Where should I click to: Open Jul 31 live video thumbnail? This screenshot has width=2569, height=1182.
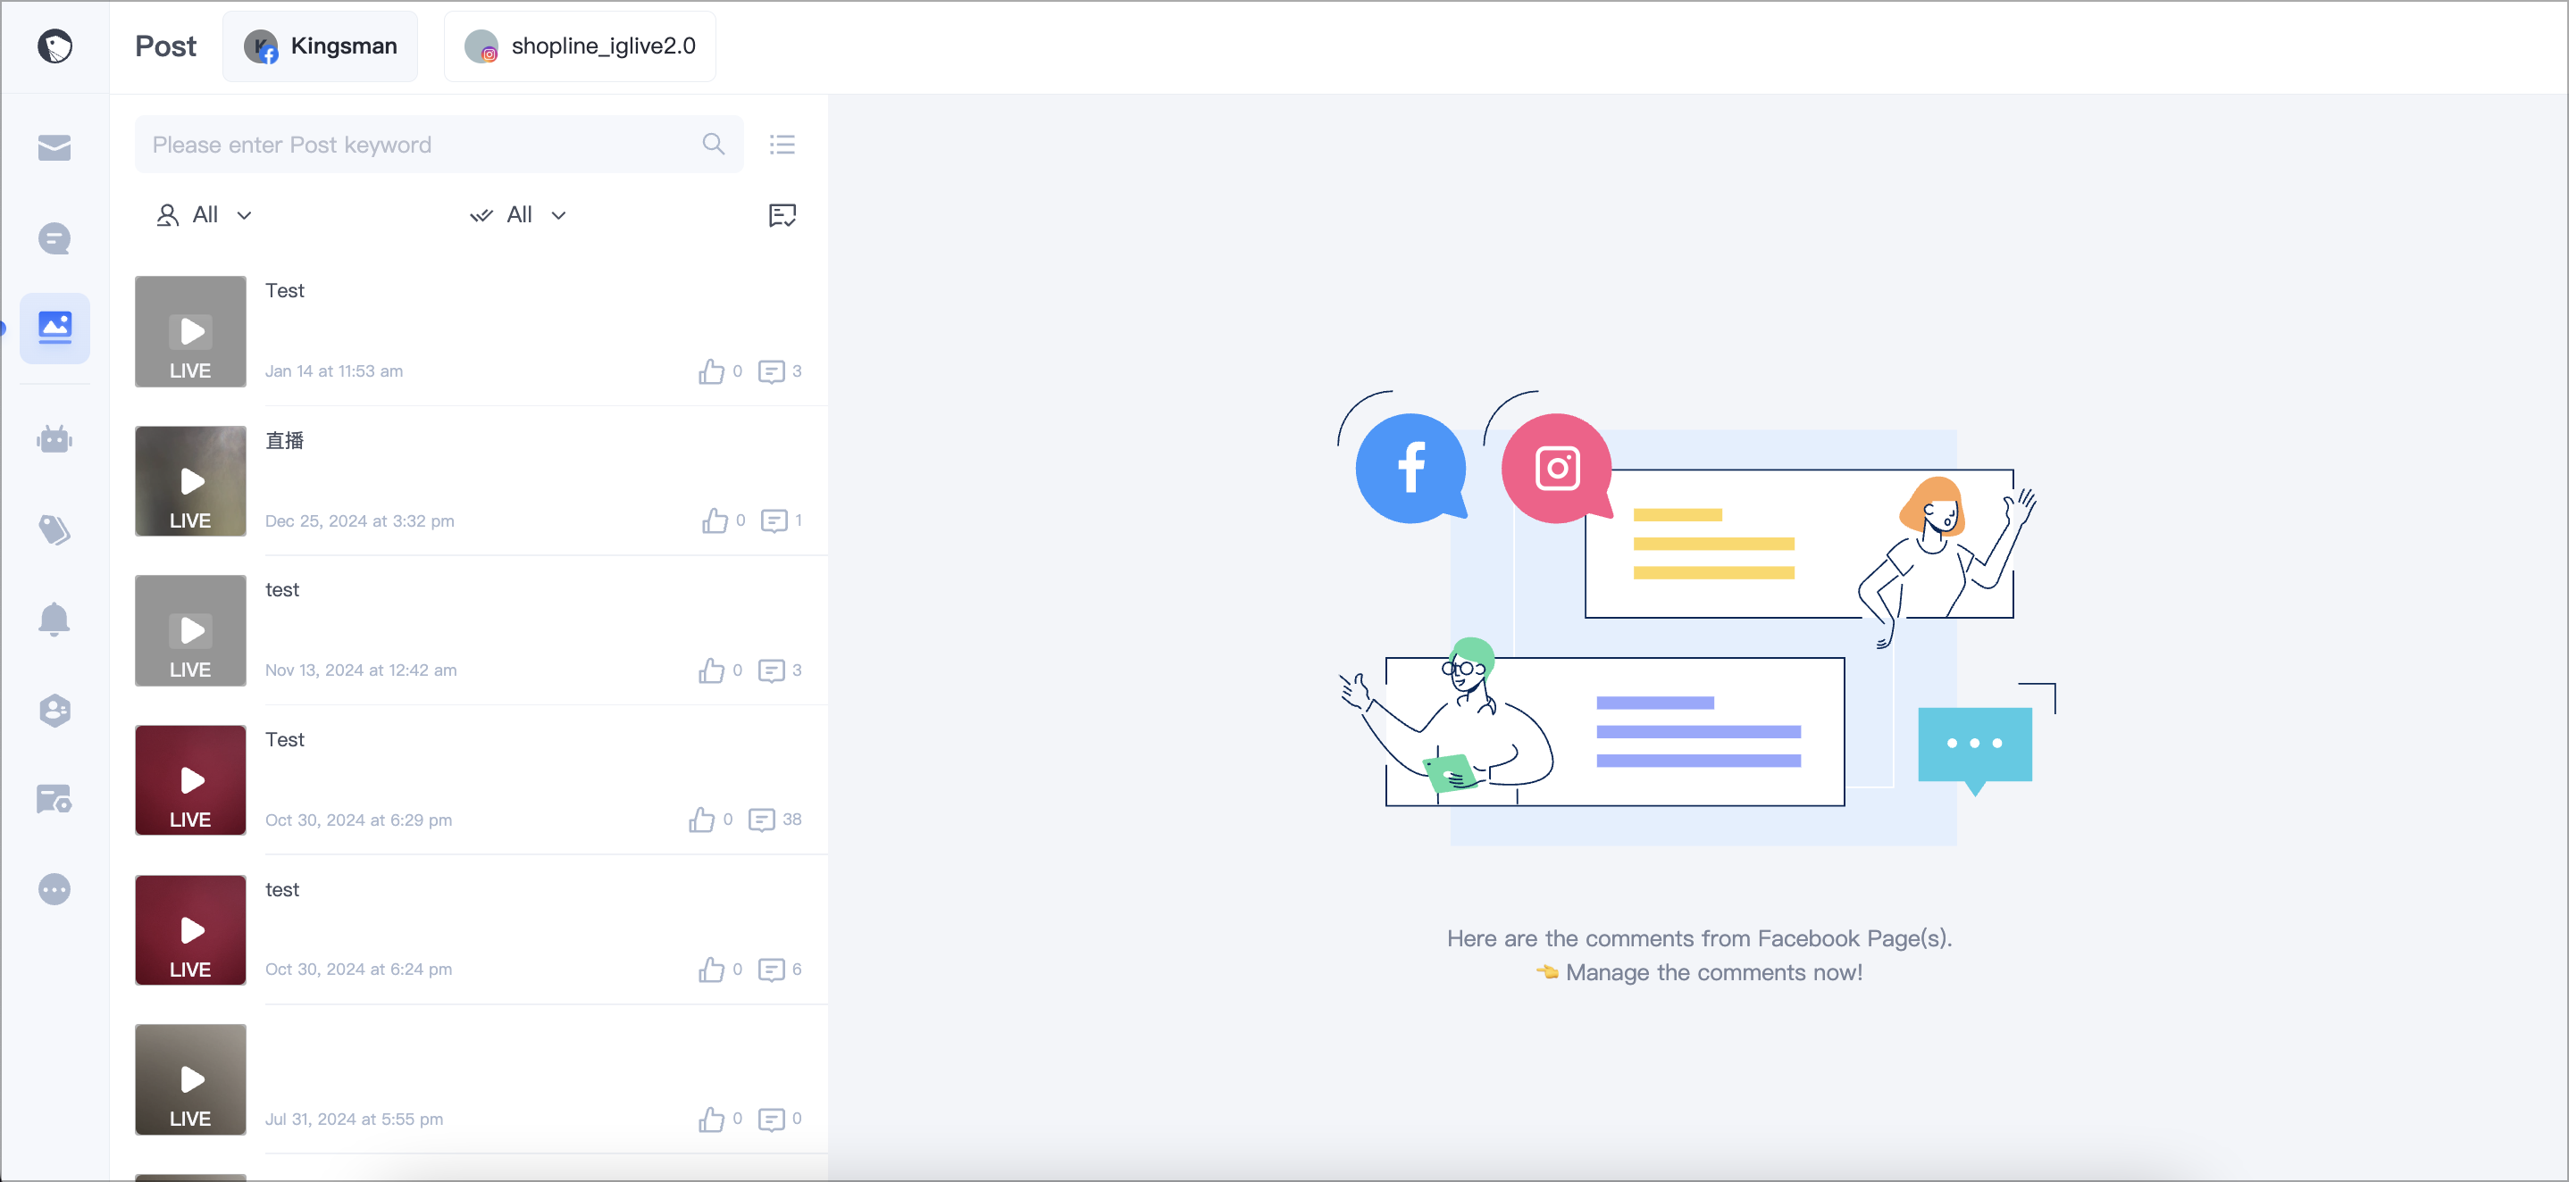tap(190, 1078)
